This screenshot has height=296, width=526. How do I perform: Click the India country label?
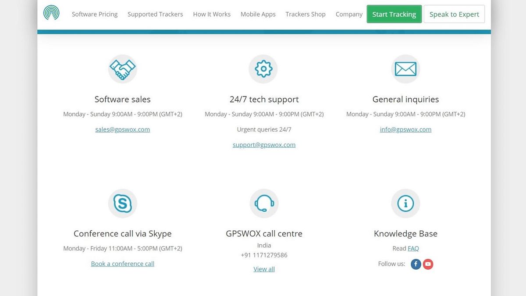(264, 245)
